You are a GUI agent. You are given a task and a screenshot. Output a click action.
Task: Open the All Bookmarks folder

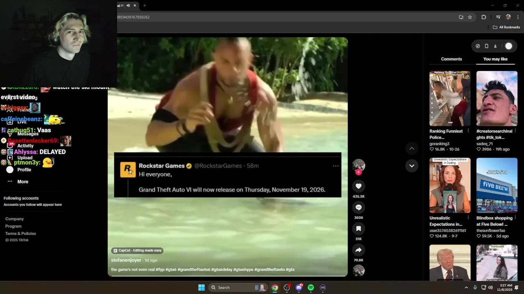point(506,27)
